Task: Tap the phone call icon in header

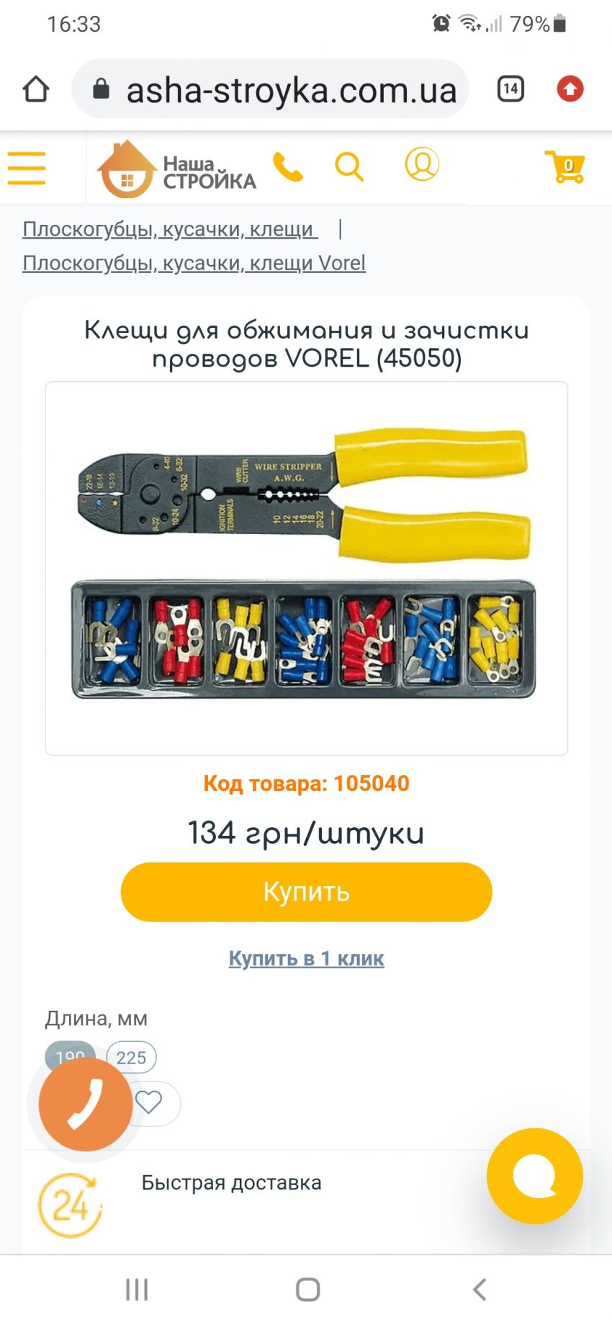Action: click(288, 167)
